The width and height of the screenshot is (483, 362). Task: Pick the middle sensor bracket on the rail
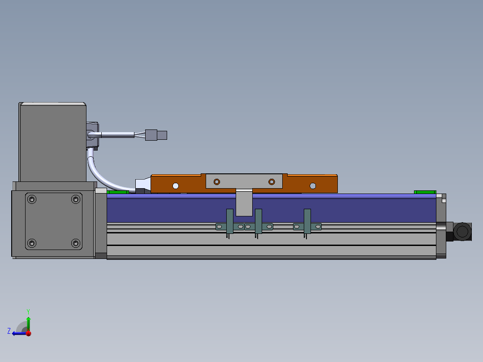point(258,221)
